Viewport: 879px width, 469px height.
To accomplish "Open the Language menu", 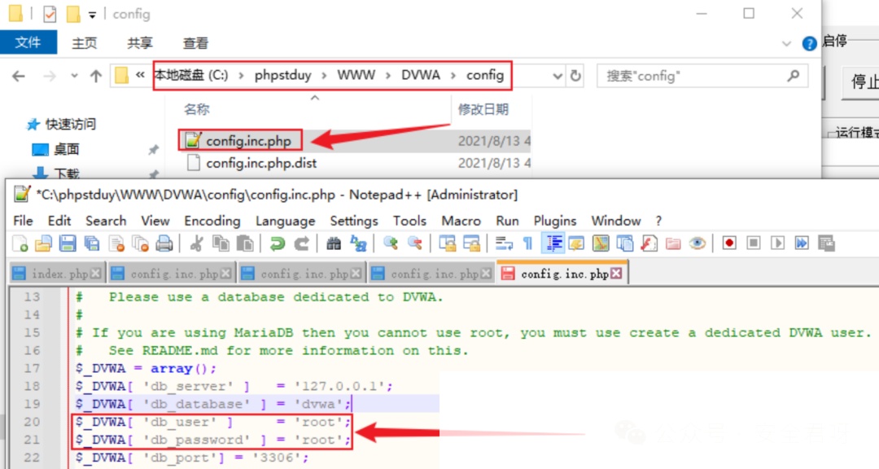I will (286, 221).
